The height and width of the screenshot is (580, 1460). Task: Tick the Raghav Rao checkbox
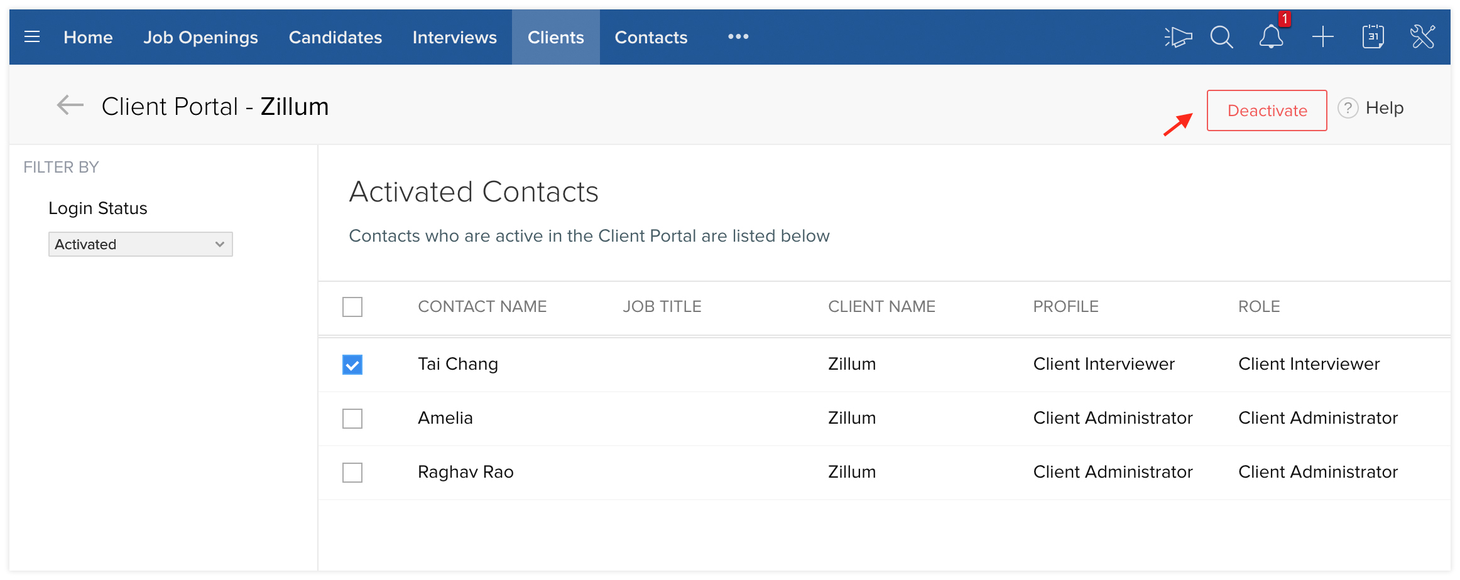352,473
